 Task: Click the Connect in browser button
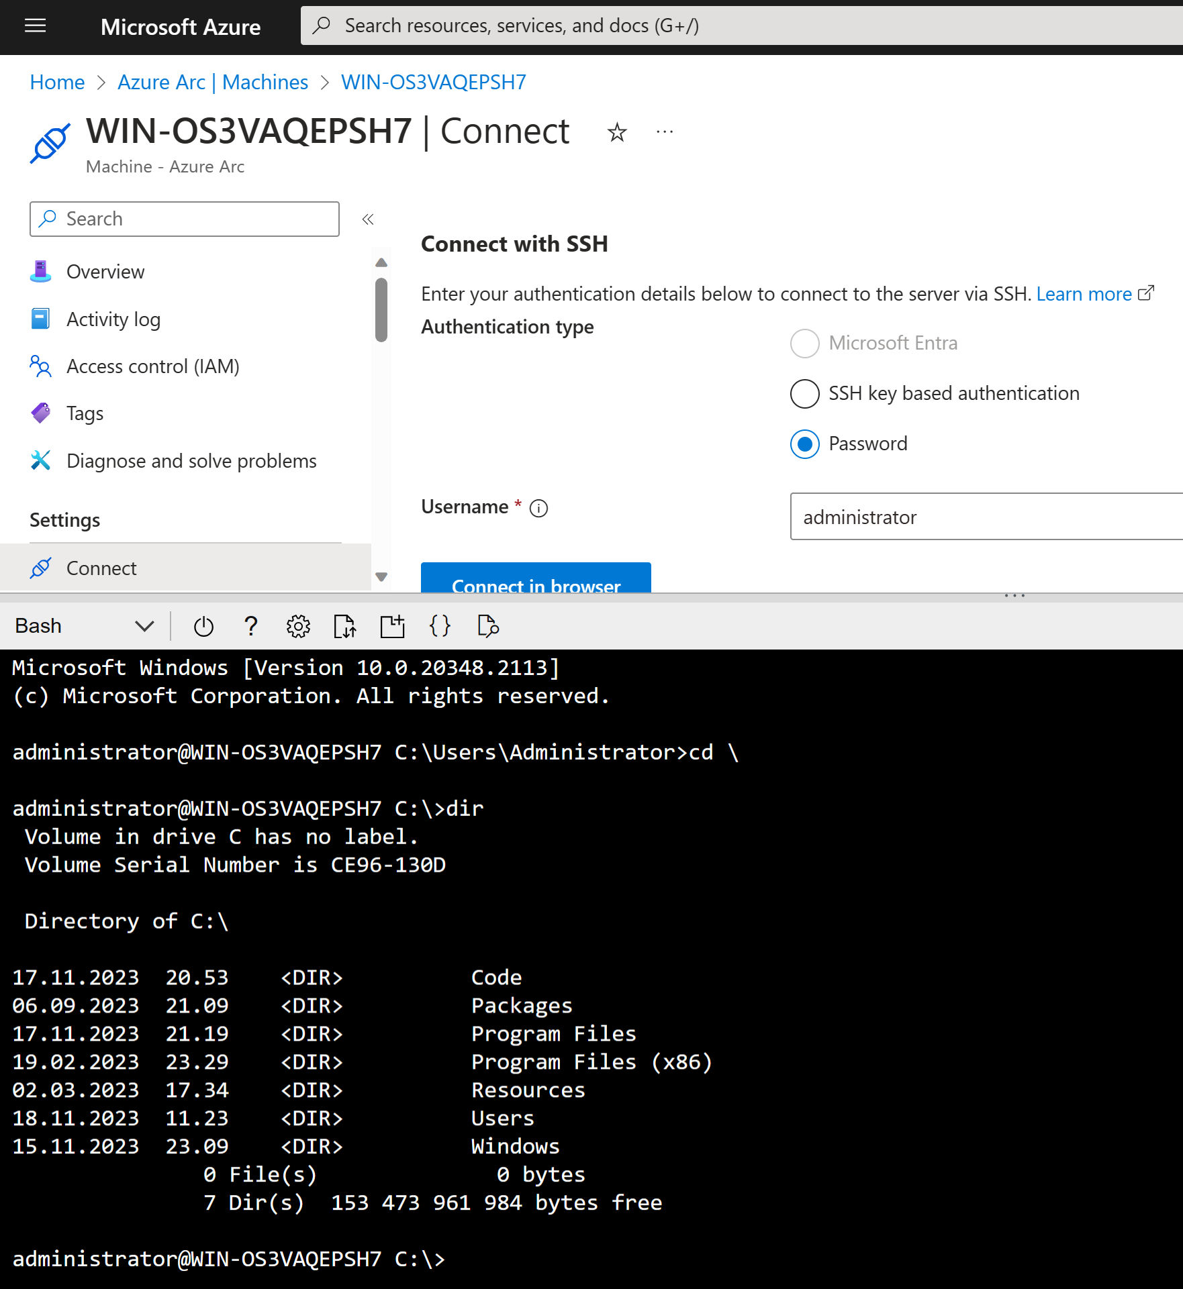pos(536,578)
